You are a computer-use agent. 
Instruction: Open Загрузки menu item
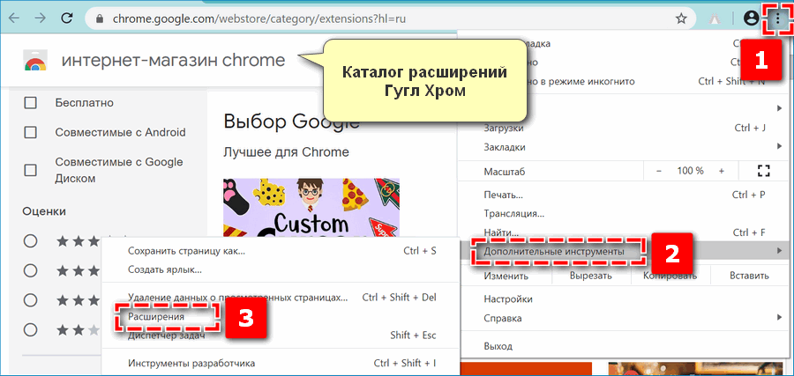pyautogui.click(x=625, y=128)
